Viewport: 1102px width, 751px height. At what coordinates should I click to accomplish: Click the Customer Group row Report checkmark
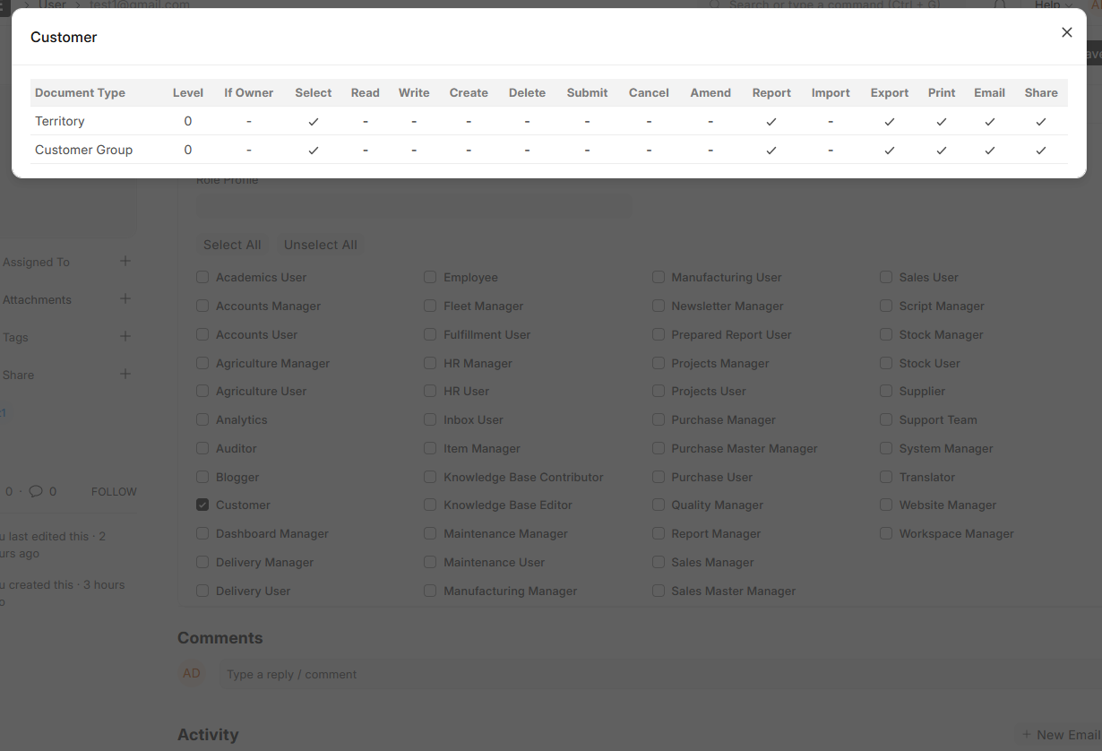pyautogui.click(x=771, y=150)
